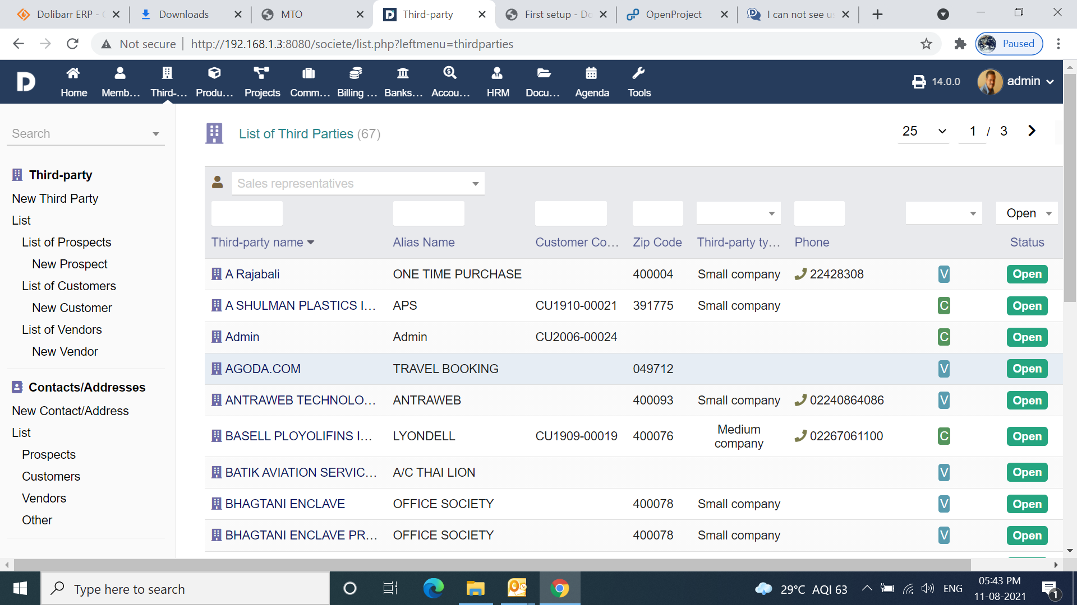Image resolution: width=1077 pixels, height=605 pixels.
Task: Open List of Prospects link
Action: click(x=66, y=242)
